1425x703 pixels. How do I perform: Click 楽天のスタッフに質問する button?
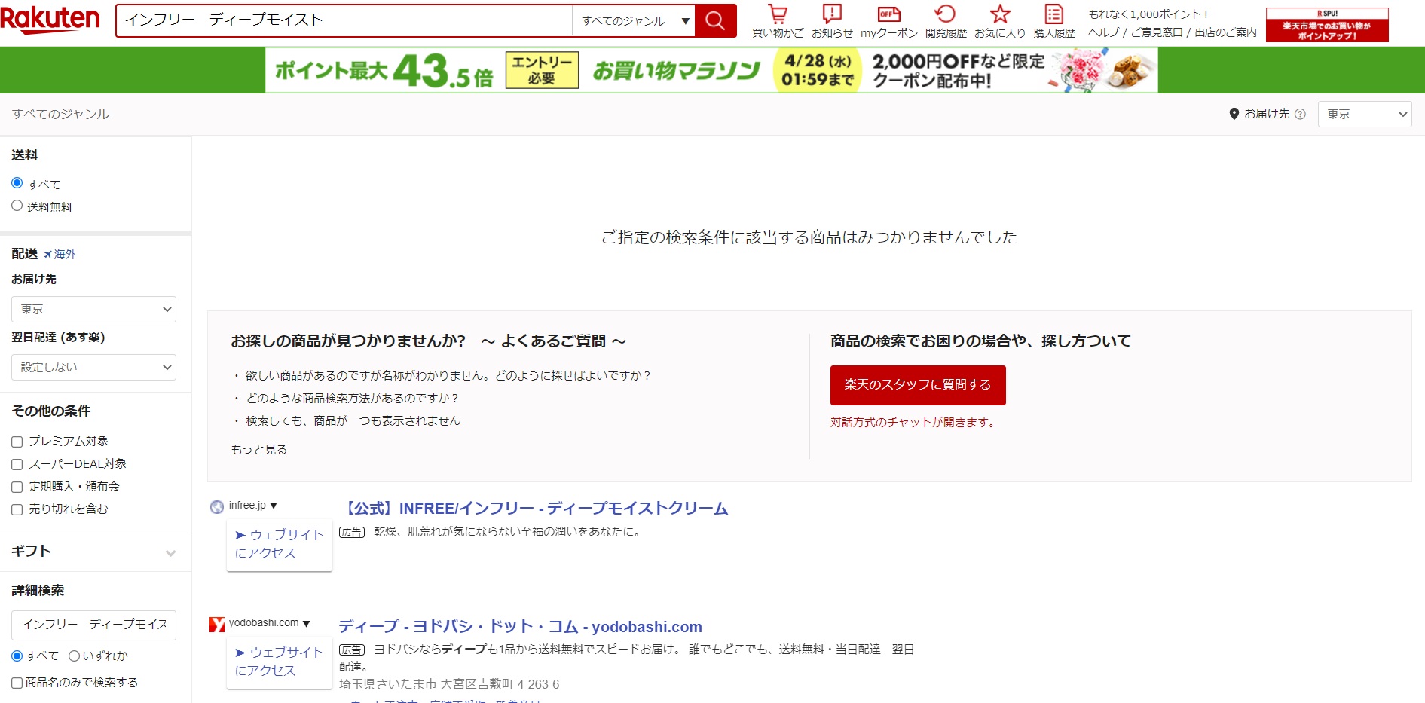pos(918,385)
